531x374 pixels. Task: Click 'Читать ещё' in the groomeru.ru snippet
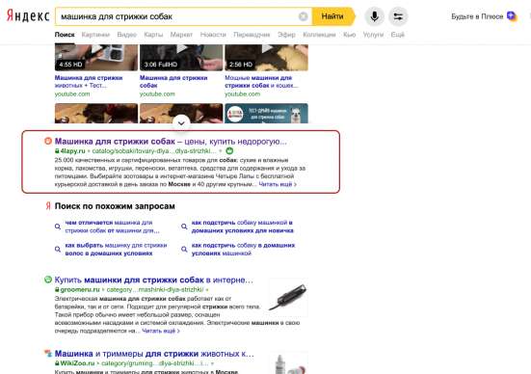coord(161,331)
